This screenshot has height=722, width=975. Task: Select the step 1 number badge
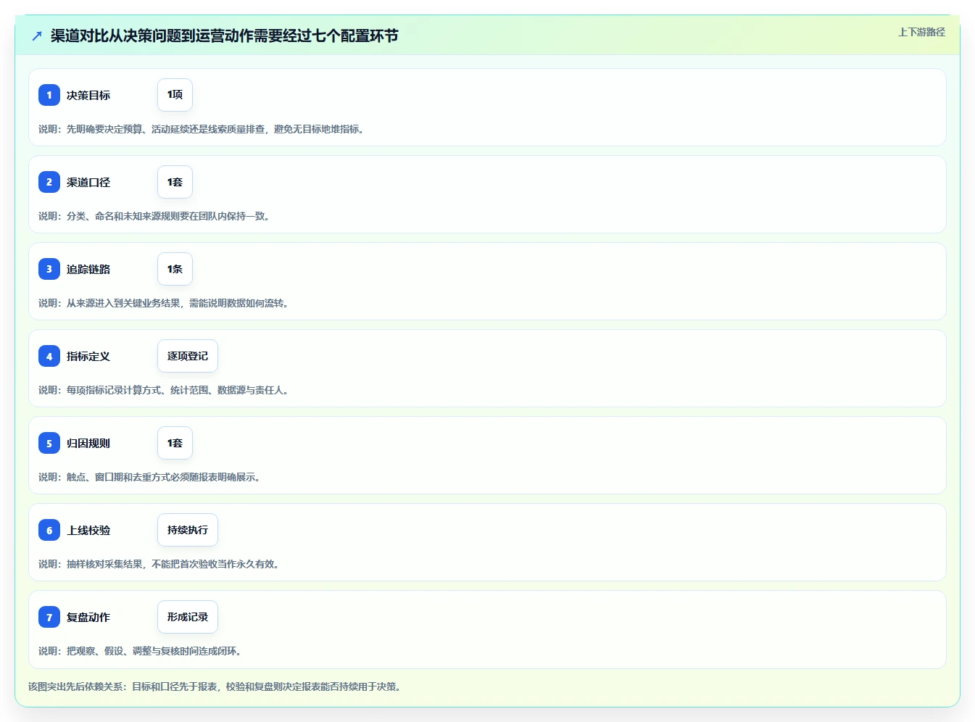pyautogui.click(x=49, y=95)
